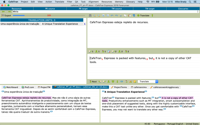Screen dimensions: 200x125
Task: Click the green left navigation arrow
Action: (3, 11)
